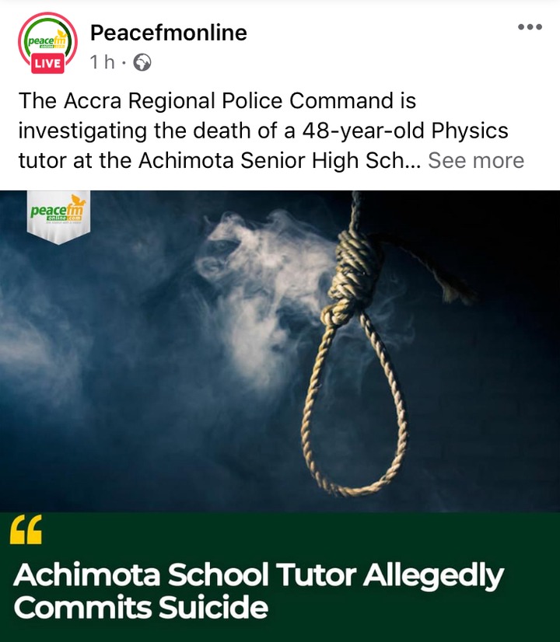
Task: Select the caption line starting The Accra Regional
Action: pos(217,101)
